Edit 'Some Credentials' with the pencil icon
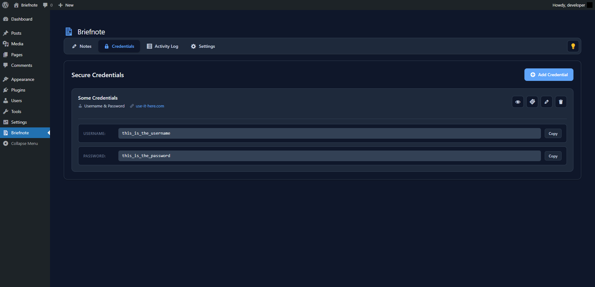Image resolution: width=595 pixels, height=287 pixels. point(546,102)
